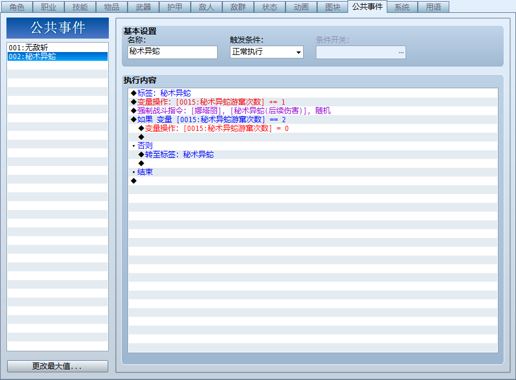
Task: Click the 更改最大值... button
Action: coord(57,366)
